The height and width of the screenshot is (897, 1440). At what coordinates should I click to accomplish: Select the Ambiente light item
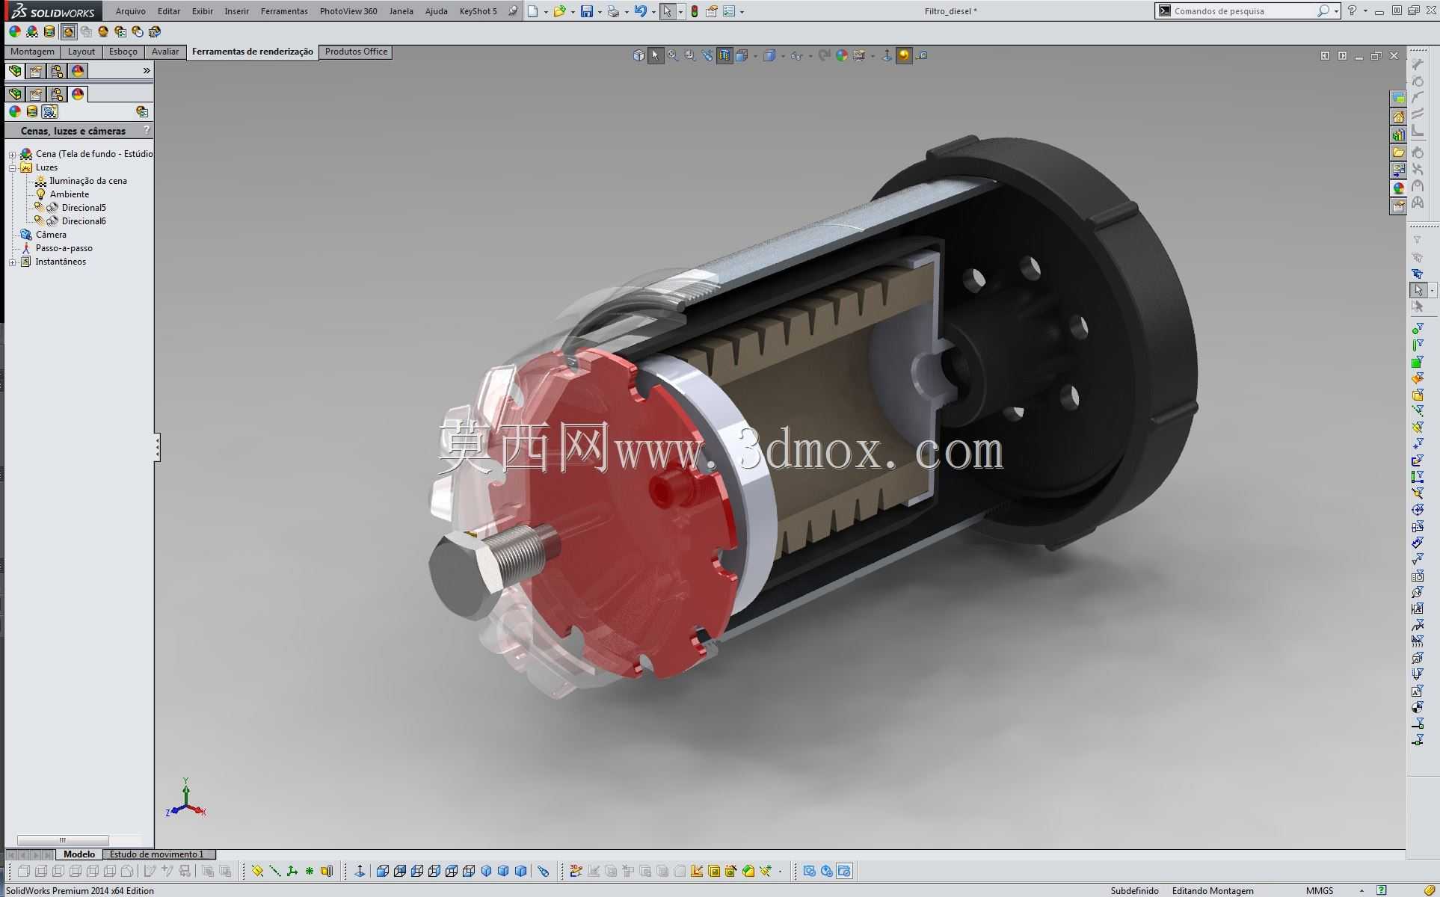[69, 194]
